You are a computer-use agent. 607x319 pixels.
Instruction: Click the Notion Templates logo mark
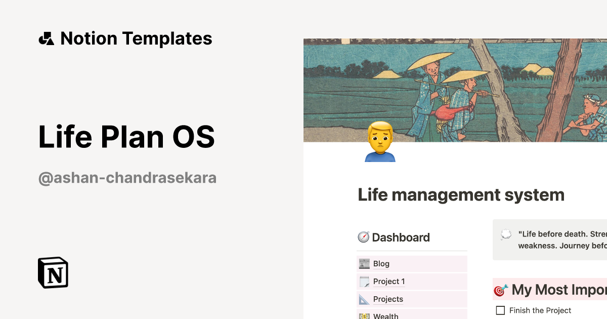pos(45,38)
